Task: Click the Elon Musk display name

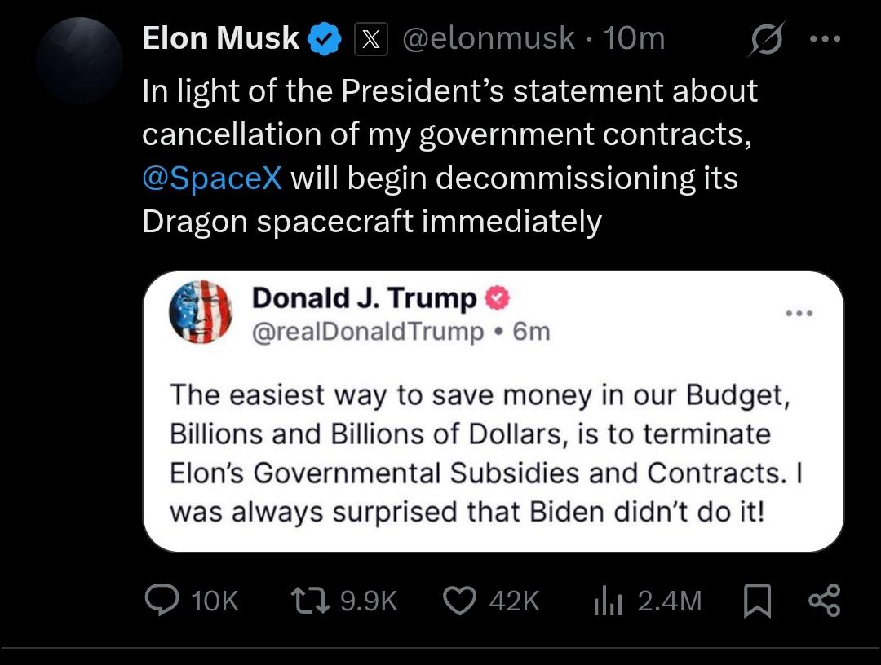Action: coord(220,38)
